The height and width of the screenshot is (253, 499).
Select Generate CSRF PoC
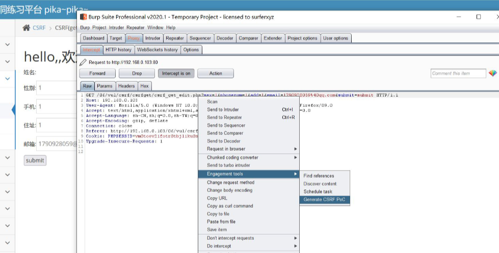click(324, 200)
